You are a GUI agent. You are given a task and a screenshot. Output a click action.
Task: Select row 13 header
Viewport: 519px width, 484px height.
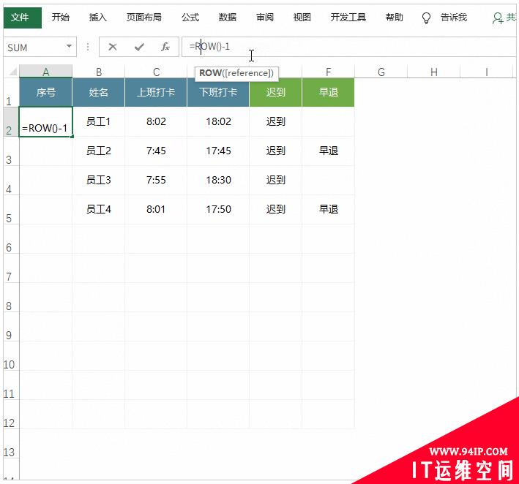coord(11,444)
